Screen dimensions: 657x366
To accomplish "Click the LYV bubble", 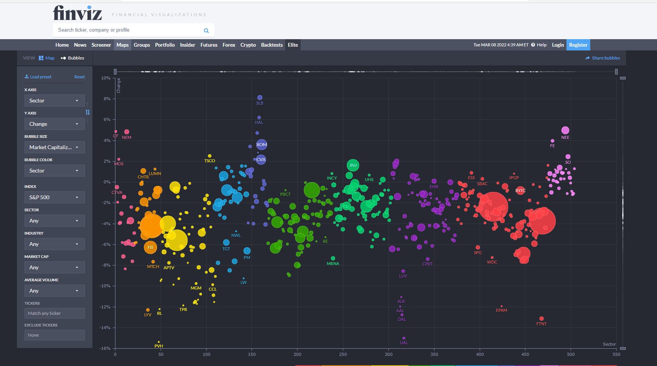I will 148,310.
